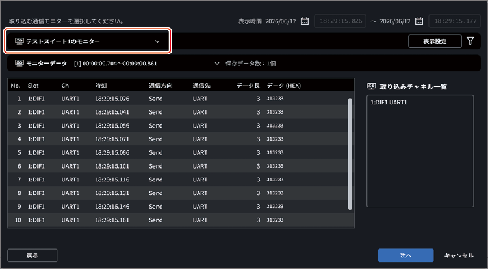Click the start time field 18:29:15.026
488x269 pixels.
click(340, 21)
